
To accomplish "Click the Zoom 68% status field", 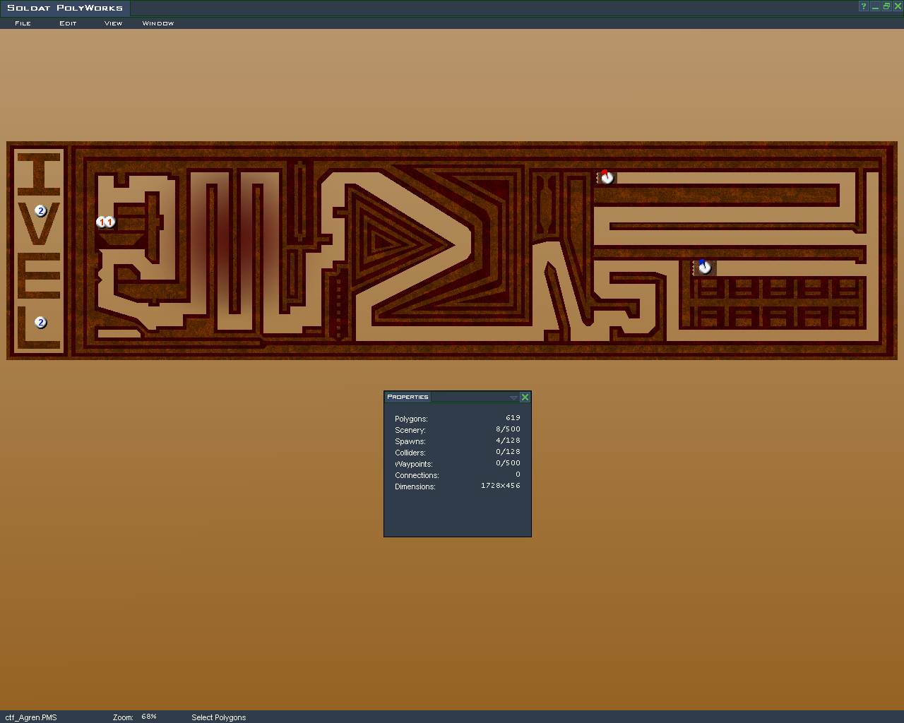I will tap(148, 717).
